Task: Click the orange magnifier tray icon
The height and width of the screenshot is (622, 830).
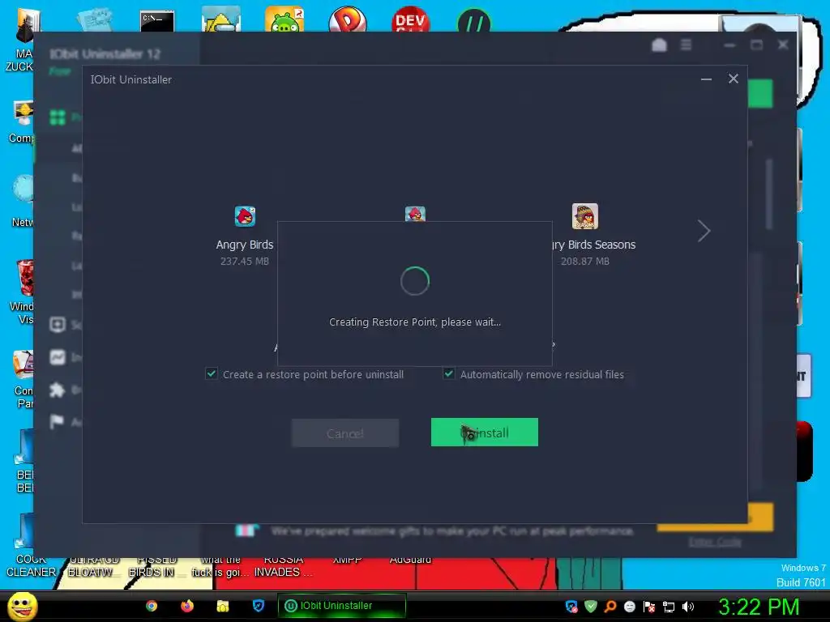Action: [x=610, y=607]
